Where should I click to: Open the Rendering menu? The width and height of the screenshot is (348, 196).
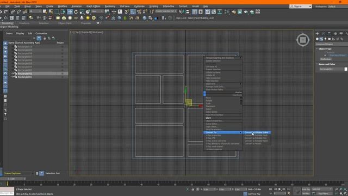(x=110, y=7)
